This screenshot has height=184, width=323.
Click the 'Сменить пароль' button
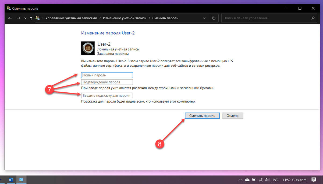point(203,116)
